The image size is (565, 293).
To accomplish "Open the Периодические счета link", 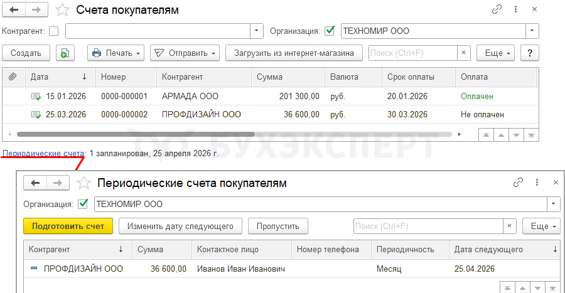I will (x=43, y=153).
